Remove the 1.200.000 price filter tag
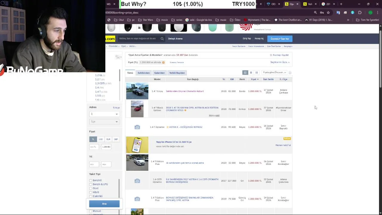 (163, 62)
